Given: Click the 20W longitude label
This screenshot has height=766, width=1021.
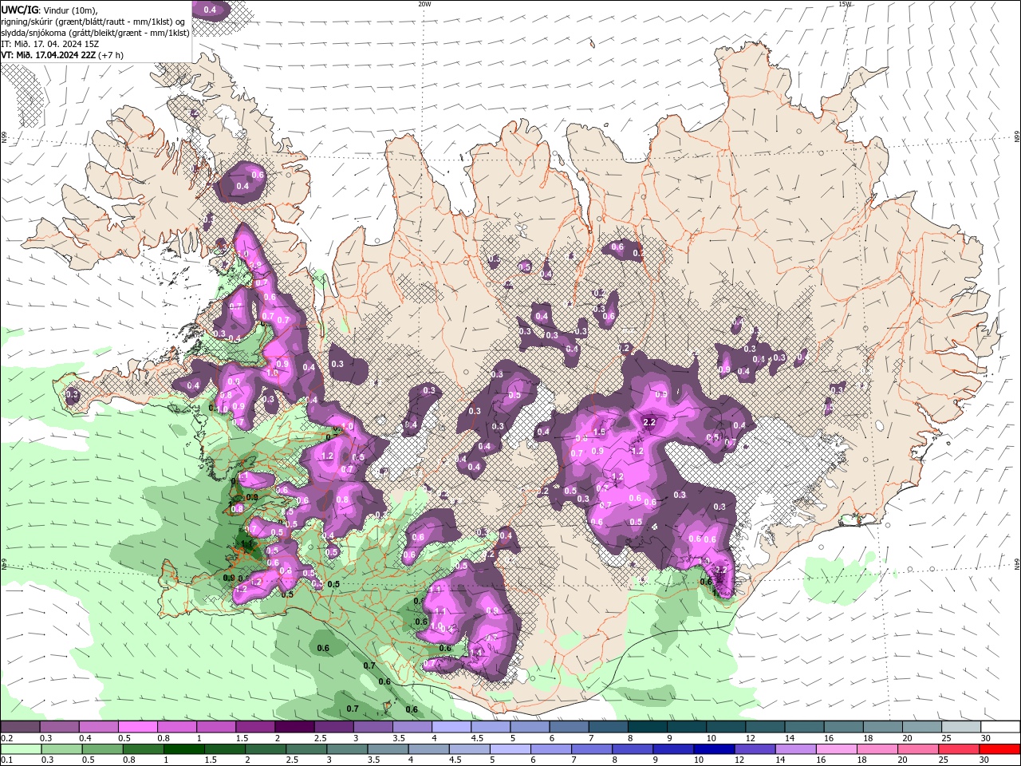Looking at the screenshot, I should coord(424,4).
